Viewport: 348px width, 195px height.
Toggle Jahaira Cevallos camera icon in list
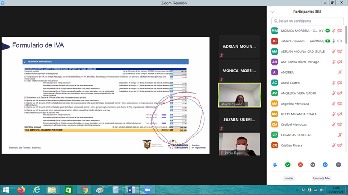click(340, 41)
